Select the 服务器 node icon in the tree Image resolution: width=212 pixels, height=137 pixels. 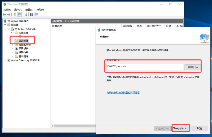click(x=9, y=25)
